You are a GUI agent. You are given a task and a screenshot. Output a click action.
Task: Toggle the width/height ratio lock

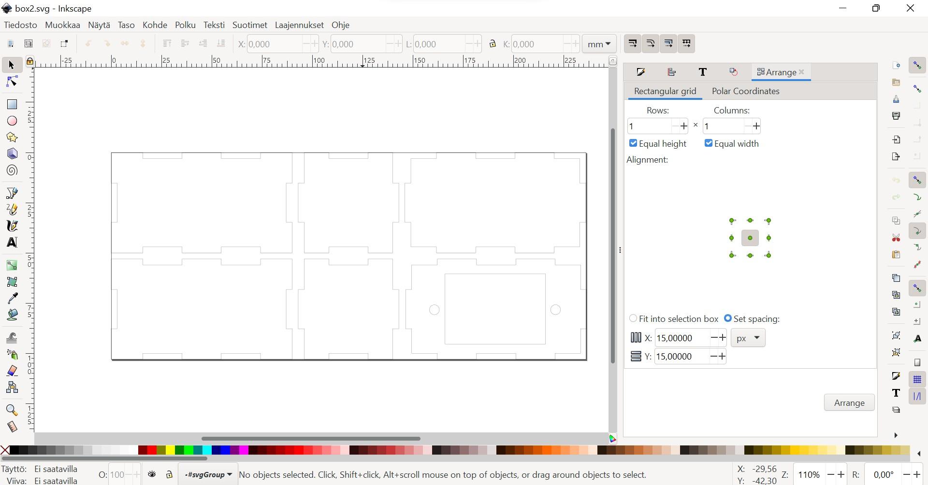pos(493,44)
